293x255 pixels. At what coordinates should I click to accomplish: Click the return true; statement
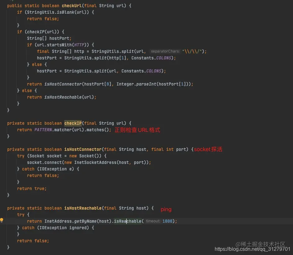(x=32, y=188)
